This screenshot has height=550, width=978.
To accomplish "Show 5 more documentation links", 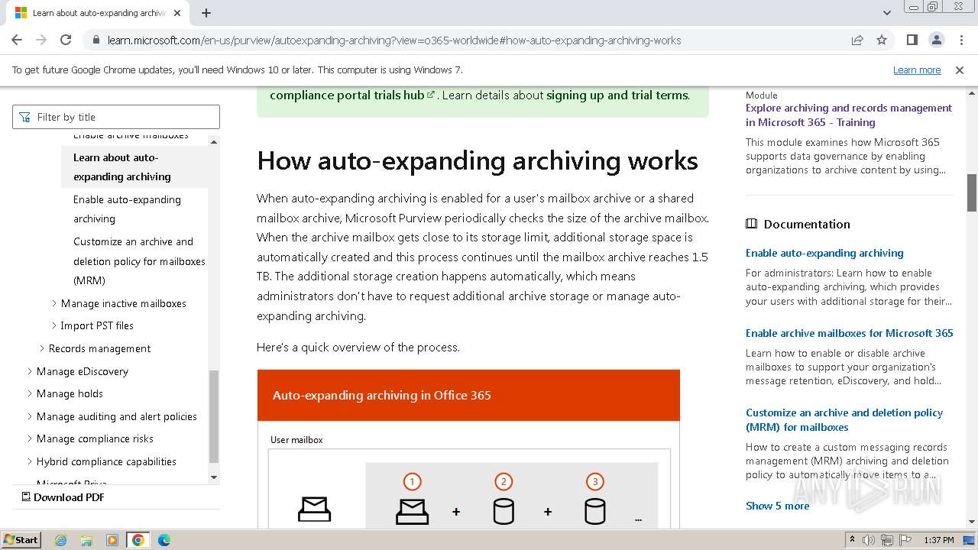I will (777, 506).
